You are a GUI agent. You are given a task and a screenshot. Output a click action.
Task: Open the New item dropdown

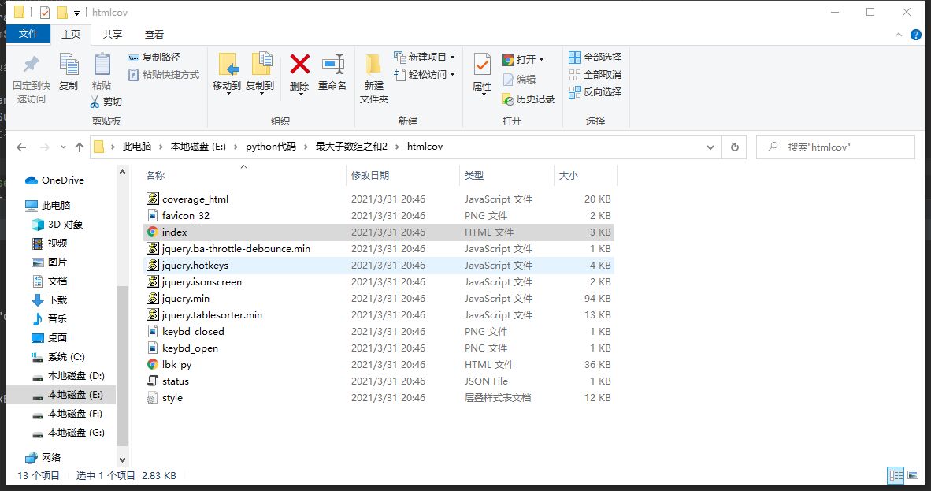[425, 57]
